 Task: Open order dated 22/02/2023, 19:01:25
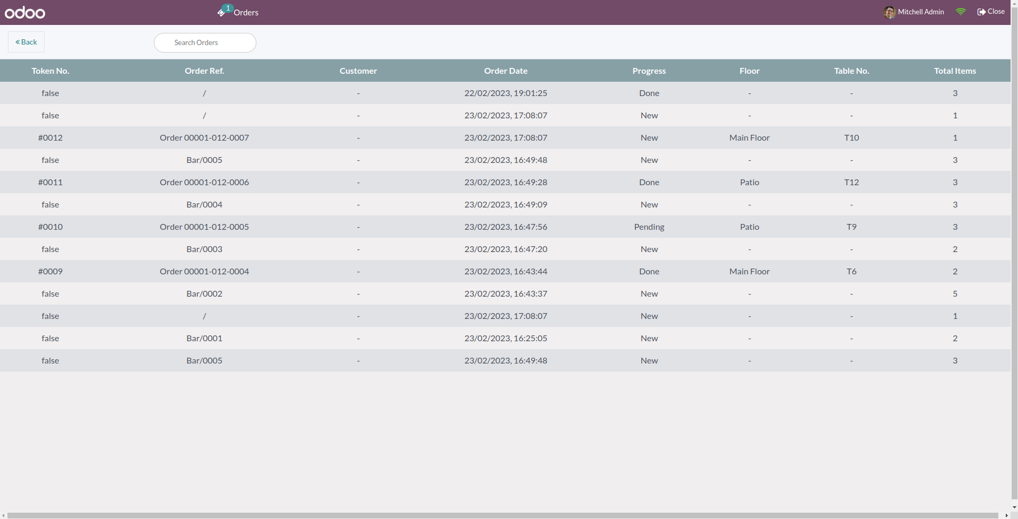505,93
